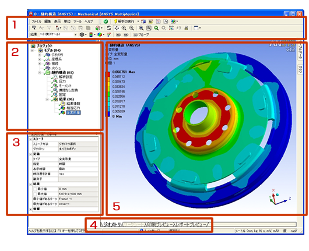Activate the pan tool icon
Screen dimensions: 309x251
(x=117, y=28)
